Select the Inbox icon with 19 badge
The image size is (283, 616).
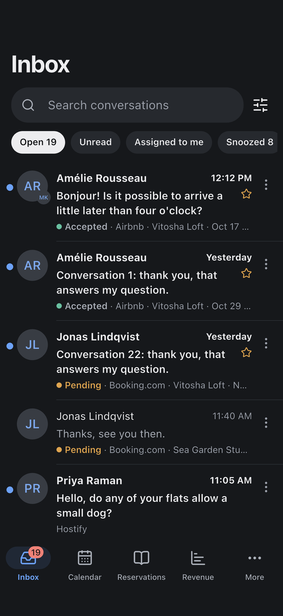click(x=28, y=558)
